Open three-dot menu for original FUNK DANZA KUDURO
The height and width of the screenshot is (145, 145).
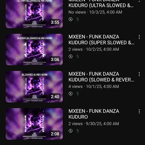(139, 111)
